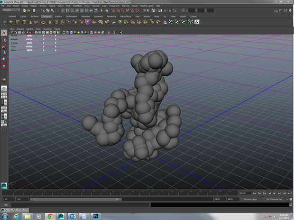Activate the Rotate tool
The image size is (294, 220).
[x=4, y=60]
